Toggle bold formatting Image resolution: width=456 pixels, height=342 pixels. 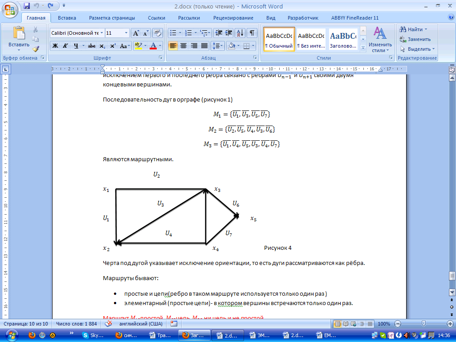click(55, 46)
